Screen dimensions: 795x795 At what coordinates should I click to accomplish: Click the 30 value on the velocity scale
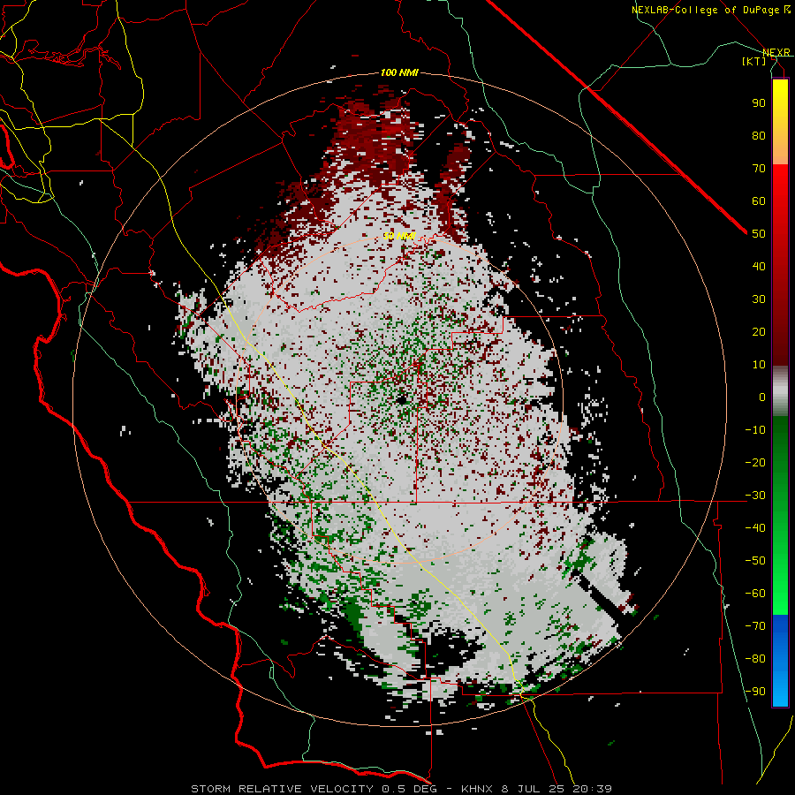coord(759,299)
